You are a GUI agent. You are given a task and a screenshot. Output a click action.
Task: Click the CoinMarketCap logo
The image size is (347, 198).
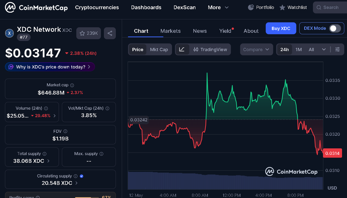click(36, 8)
